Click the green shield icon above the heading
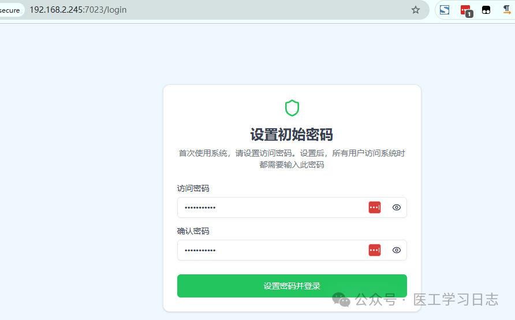This screenshot has height=320, width=515. coord(292,108)
